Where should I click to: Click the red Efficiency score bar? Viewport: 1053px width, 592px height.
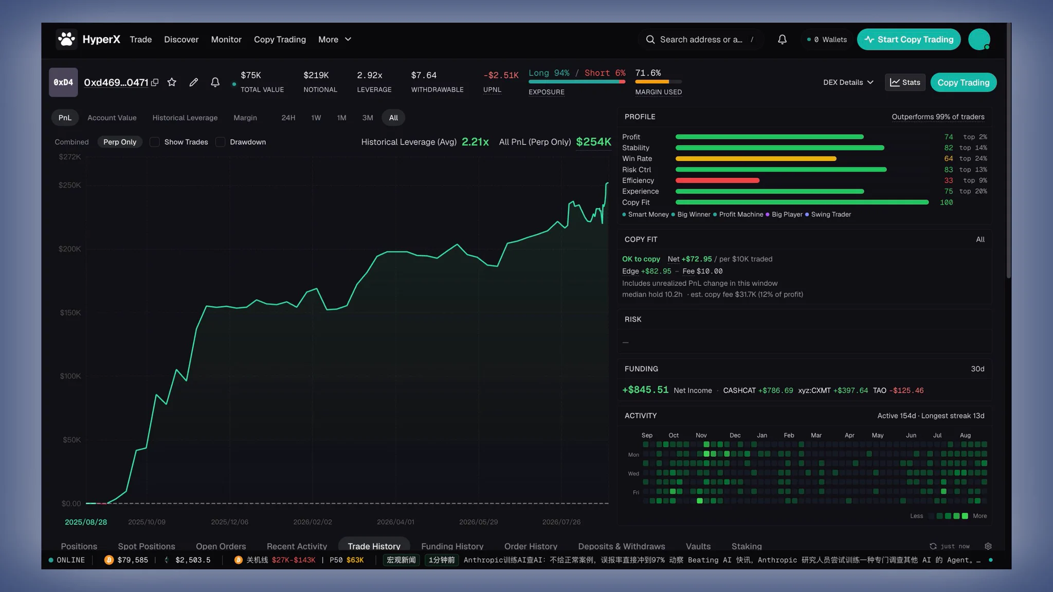717,180
